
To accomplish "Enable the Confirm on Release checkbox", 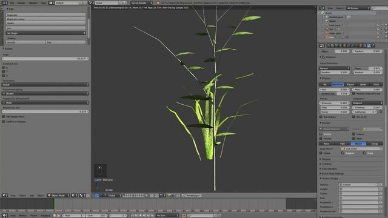I will click(x=4, y=122).
